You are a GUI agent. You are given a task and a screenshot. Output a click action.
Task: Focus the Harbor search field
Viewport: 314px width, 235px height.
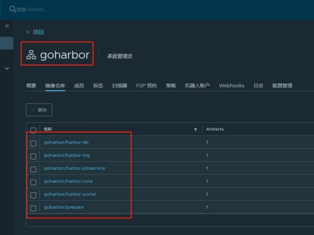click(33, 9)
